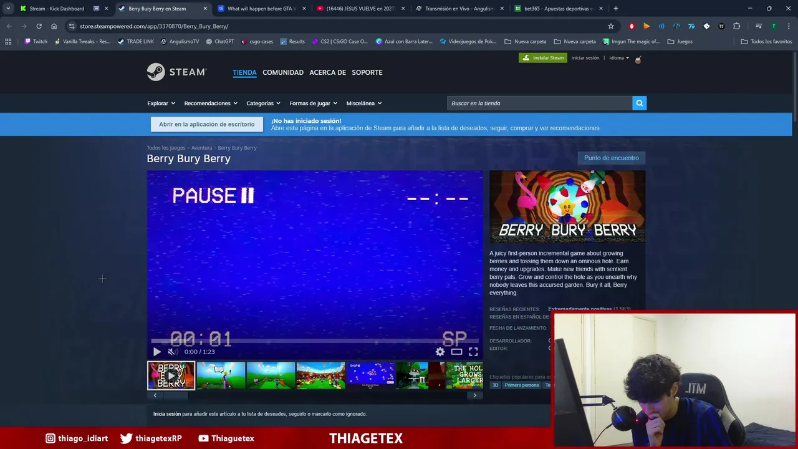Toggle theater mode on the video player
The height and width of the screenshot is (449, 798).
coord(456,352)
